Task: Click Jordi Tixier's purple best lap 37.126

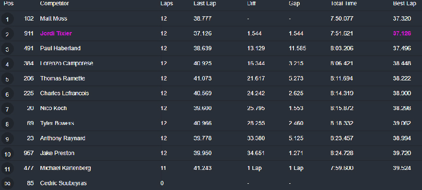Action: [x=402, y=34]
